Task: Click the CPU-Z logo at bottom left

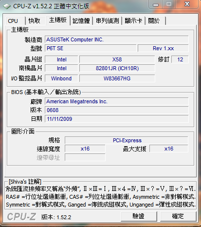Action: coord(21,217)
